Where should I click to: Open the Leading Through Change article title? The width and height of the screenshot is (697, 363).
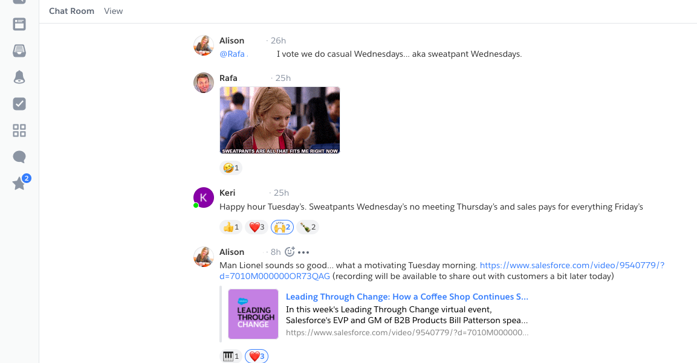[407, 297]
